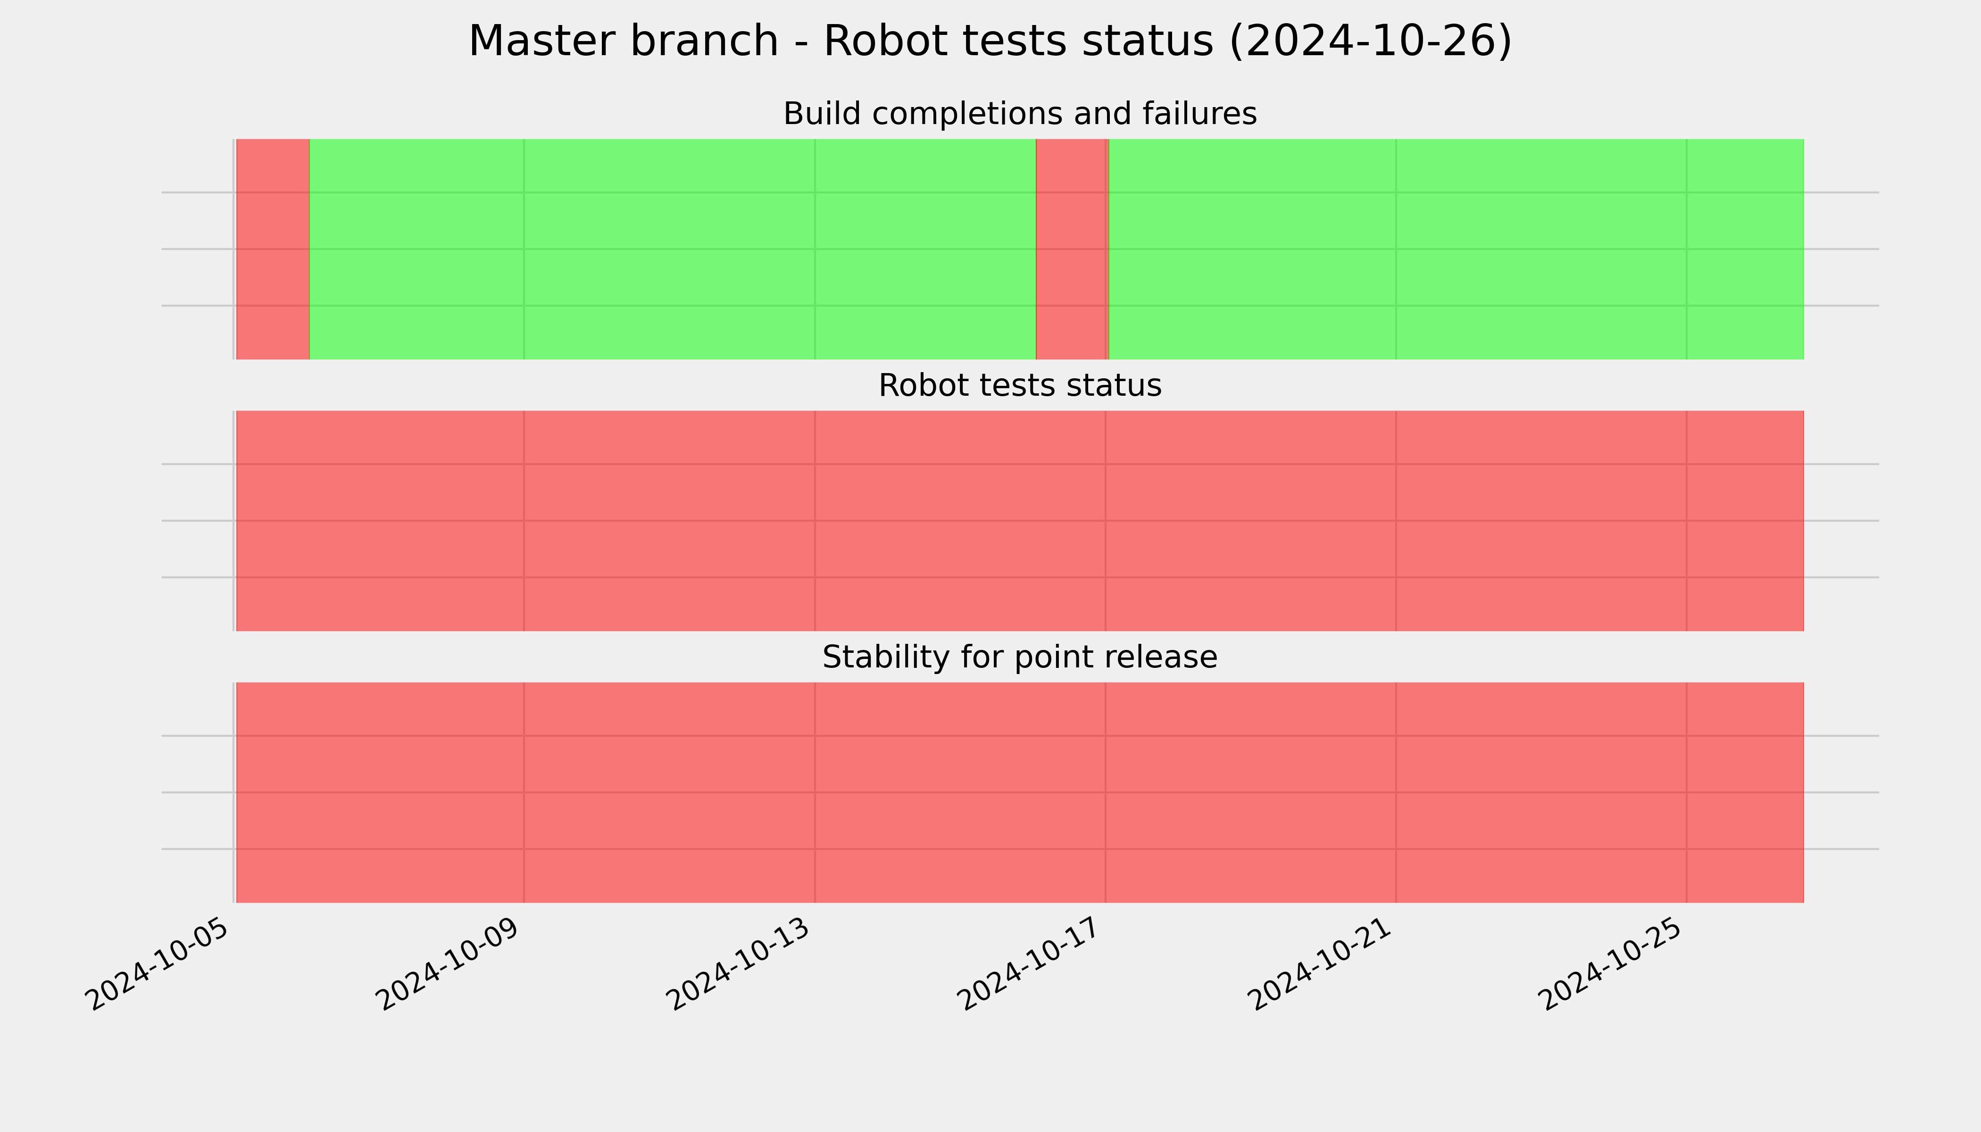
Task: Click the red Robot tests status bar
Action: point(1019,521)
